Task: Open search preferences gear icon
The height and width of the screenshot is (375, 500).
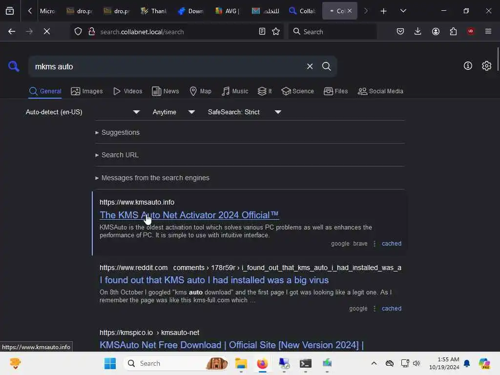Action: [487, 66]
